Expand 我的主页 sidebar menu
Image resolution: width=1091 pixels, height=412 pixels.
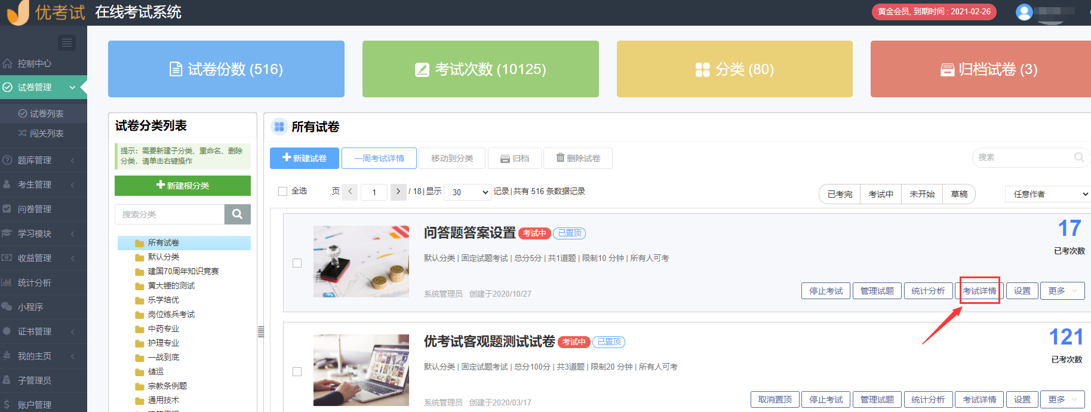pos(44,356)
